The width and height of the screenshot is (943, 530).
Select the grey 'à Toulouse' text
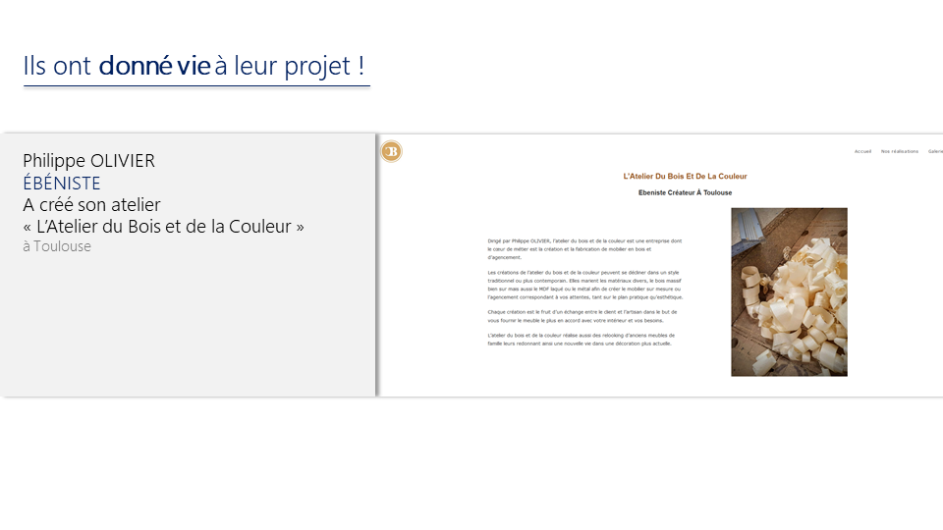pos(57,246)
